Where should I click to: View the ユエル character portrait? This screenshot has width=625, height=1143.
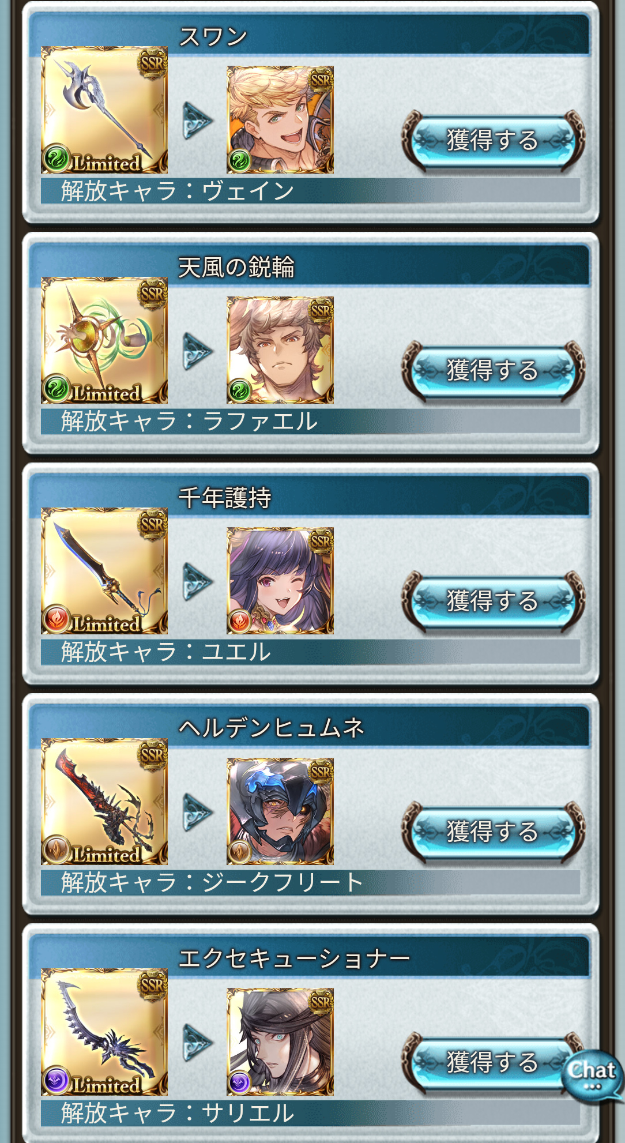(x=280, y=581)
